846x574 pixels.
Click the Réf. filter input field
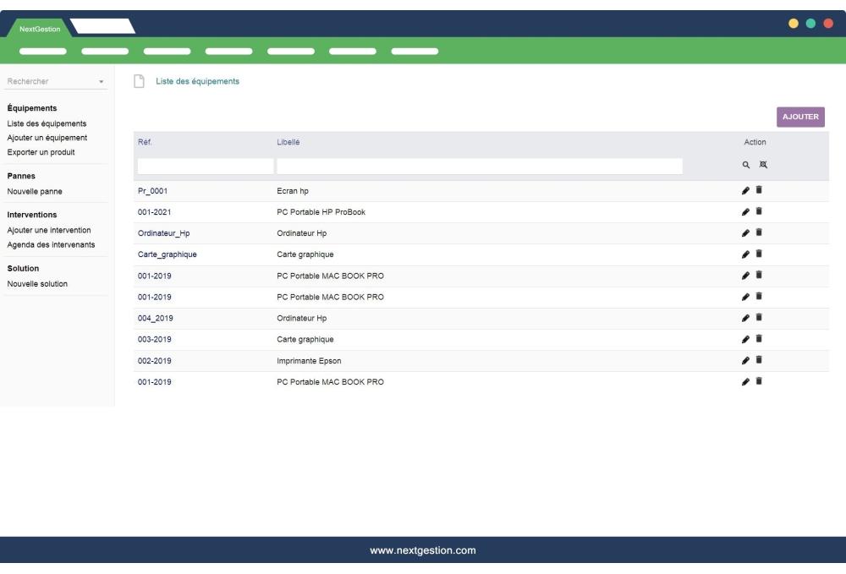[x=206, y=167]
